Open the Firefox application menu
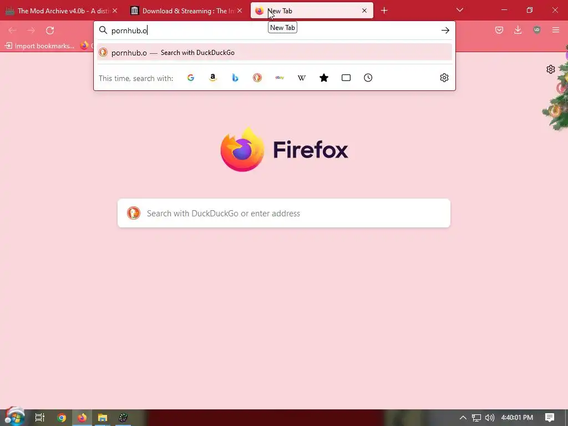Image resolution: width=568 pixels, height=426 pixels. [556, 30]
